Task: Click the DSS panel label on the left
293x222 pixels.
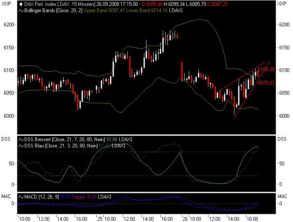Action: 6,139
